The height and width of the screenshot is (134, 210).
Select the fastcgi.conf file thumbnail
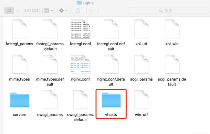(x=81, y=29)
